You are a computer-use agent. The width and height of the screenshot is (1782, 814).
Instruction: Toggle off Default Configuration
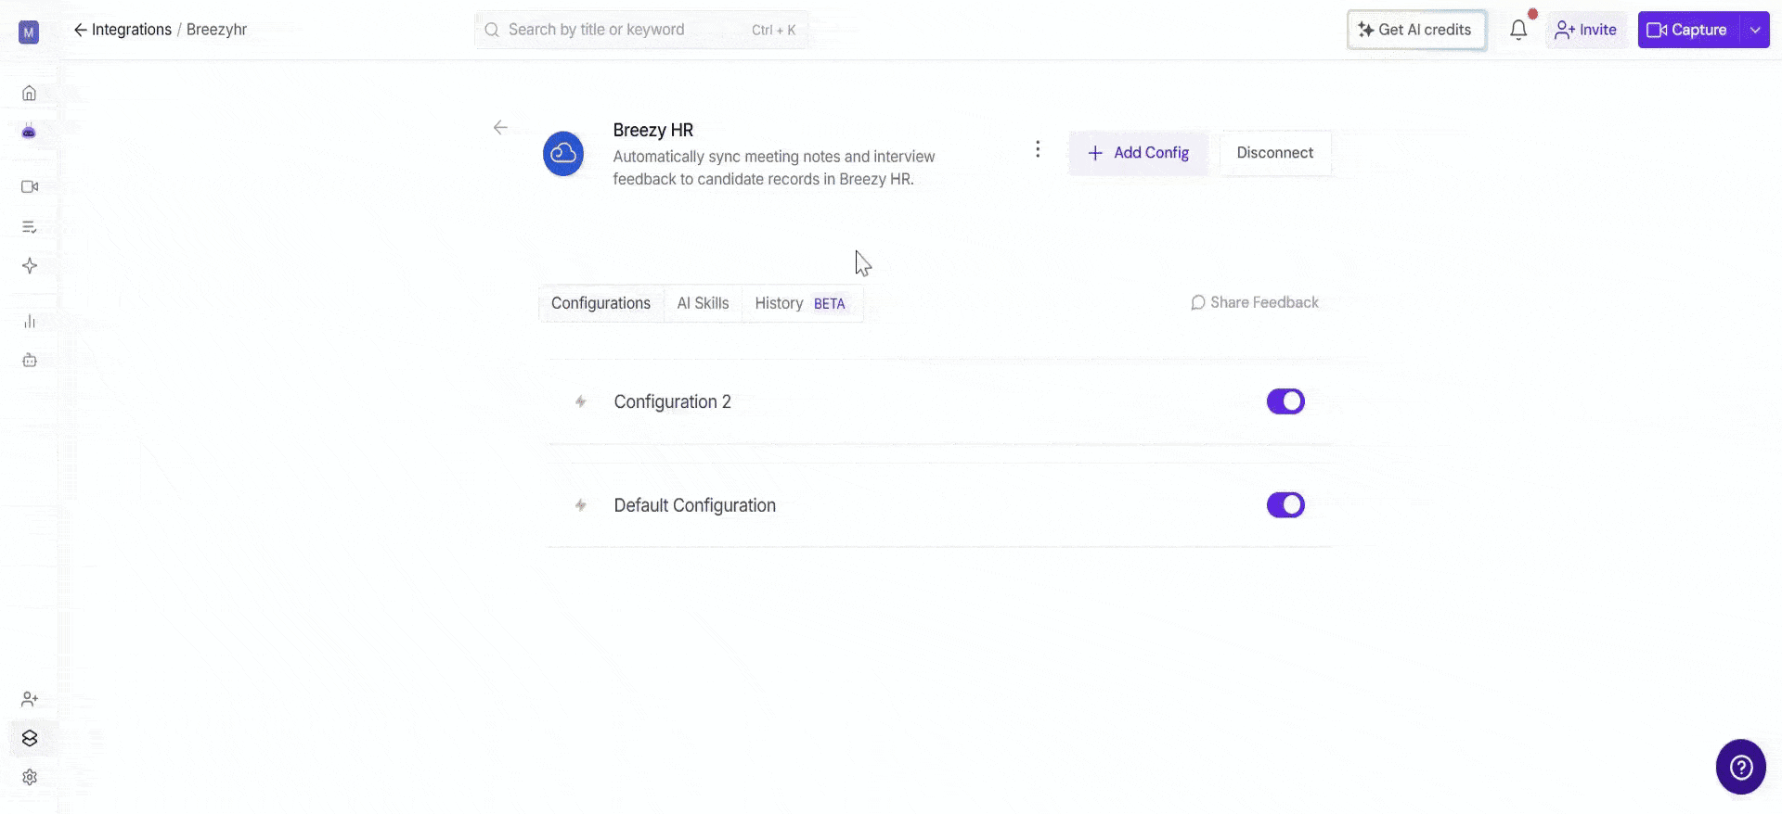[x=1285, y=505]
